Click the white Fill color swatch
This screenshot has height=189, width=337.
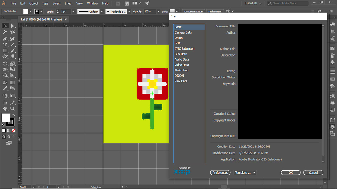pyautogui.click(x=6, y=118)
